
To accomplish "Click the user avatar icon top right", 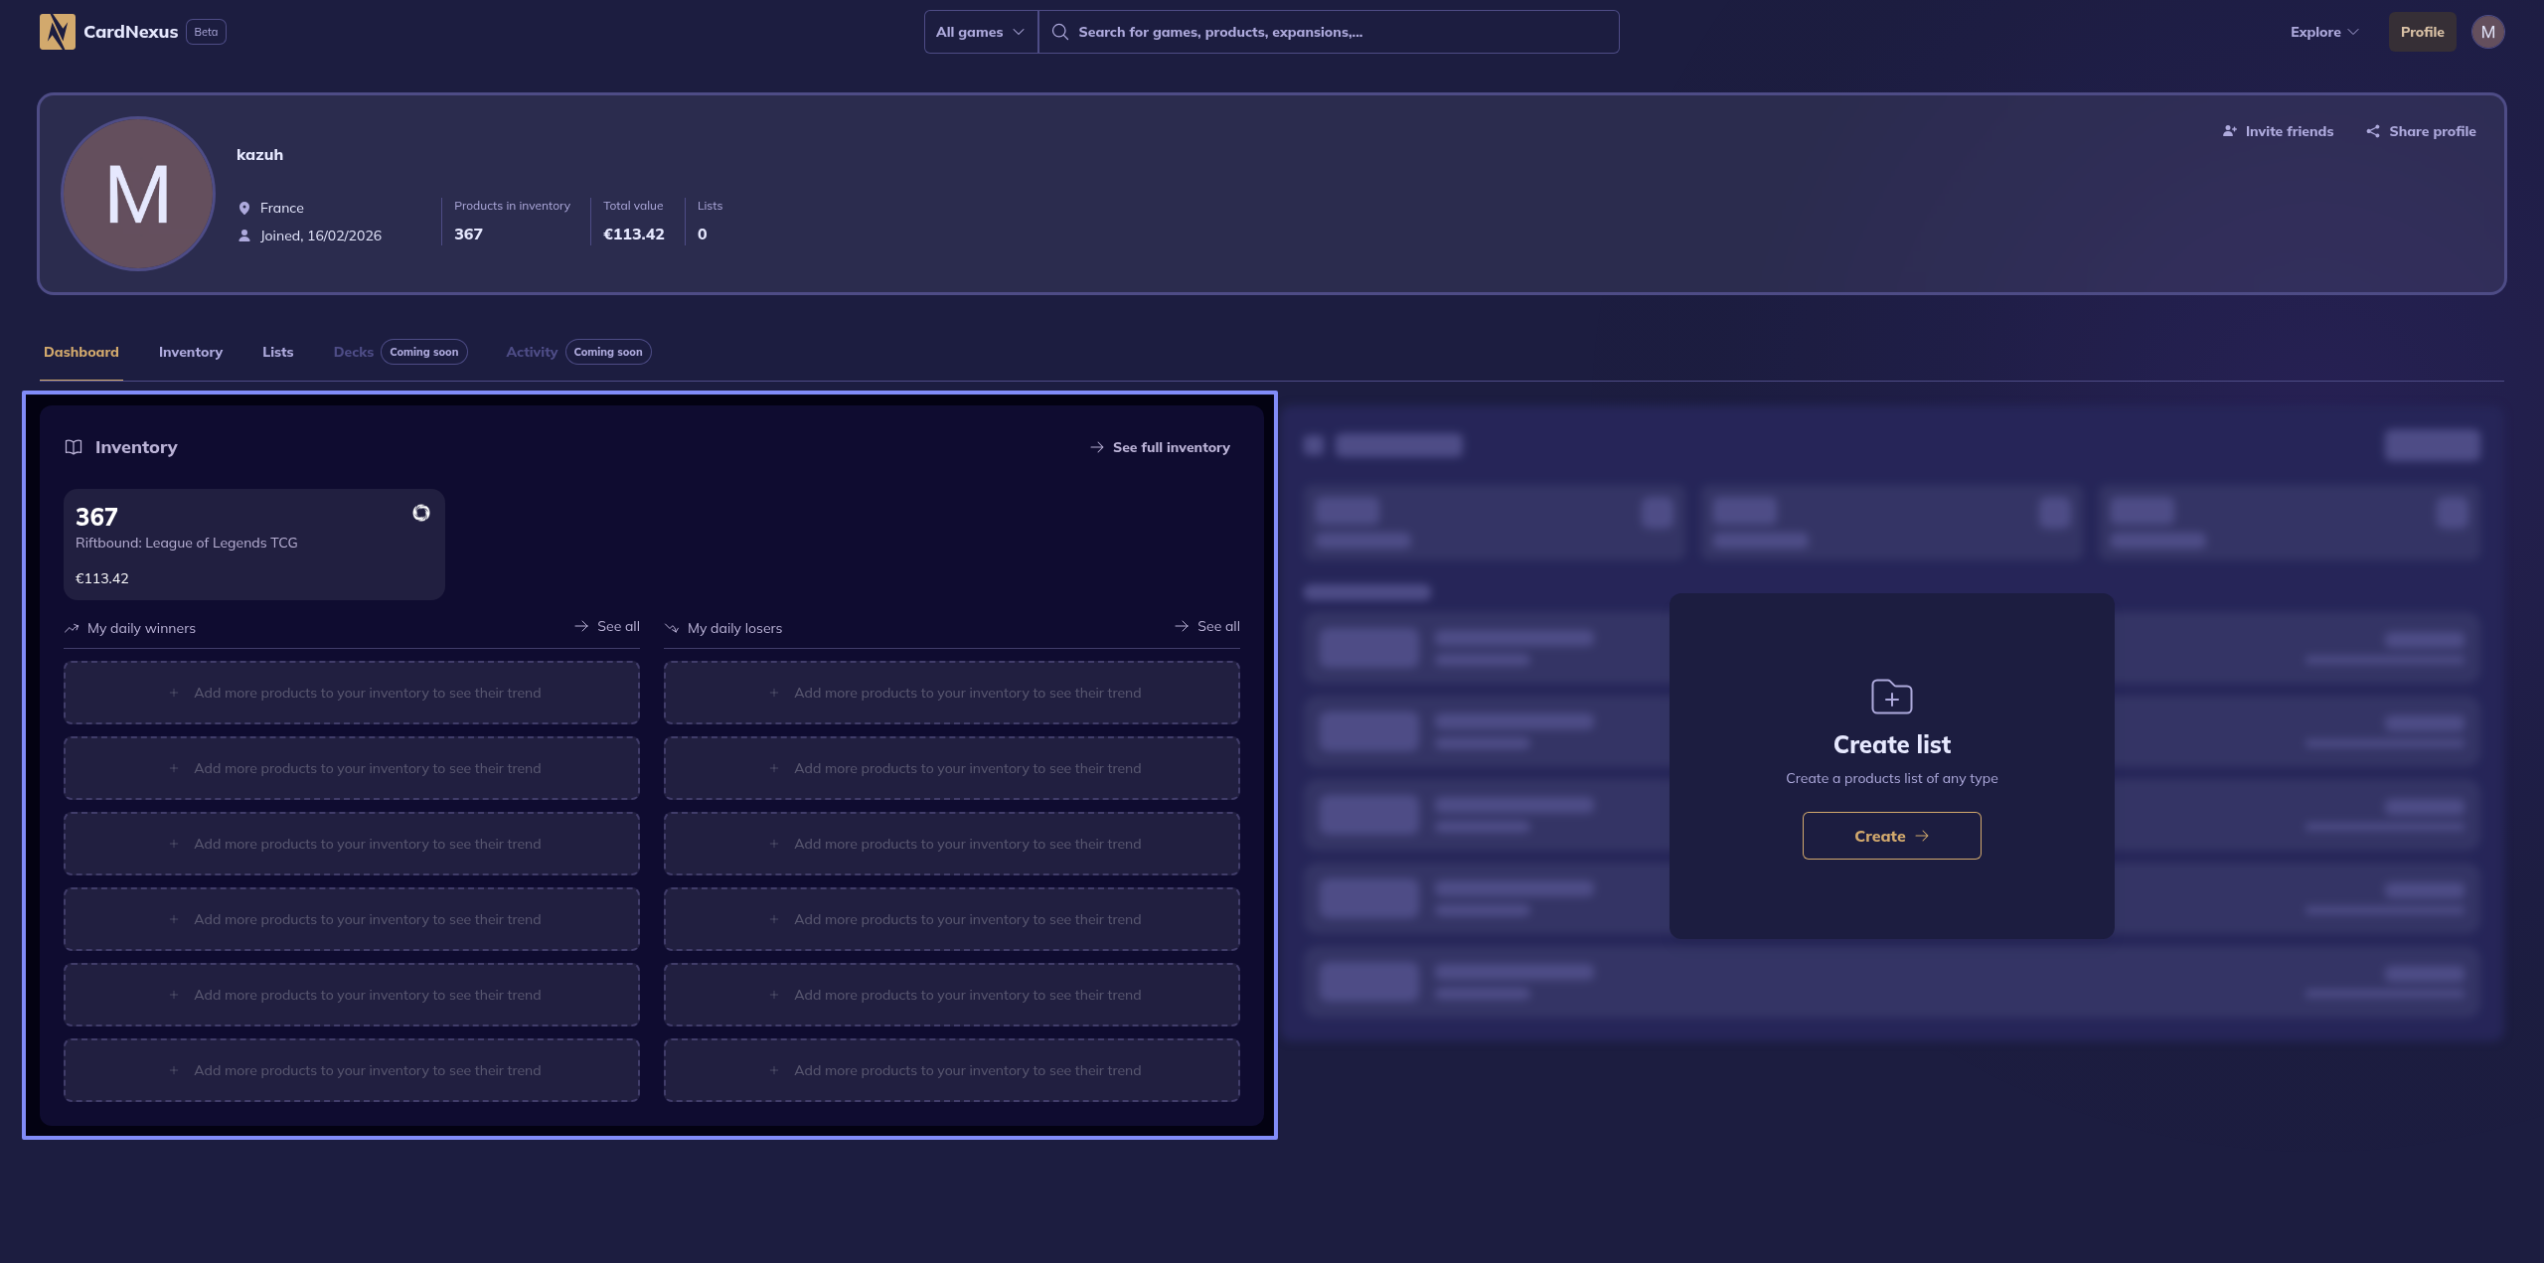I will 2487,32.
